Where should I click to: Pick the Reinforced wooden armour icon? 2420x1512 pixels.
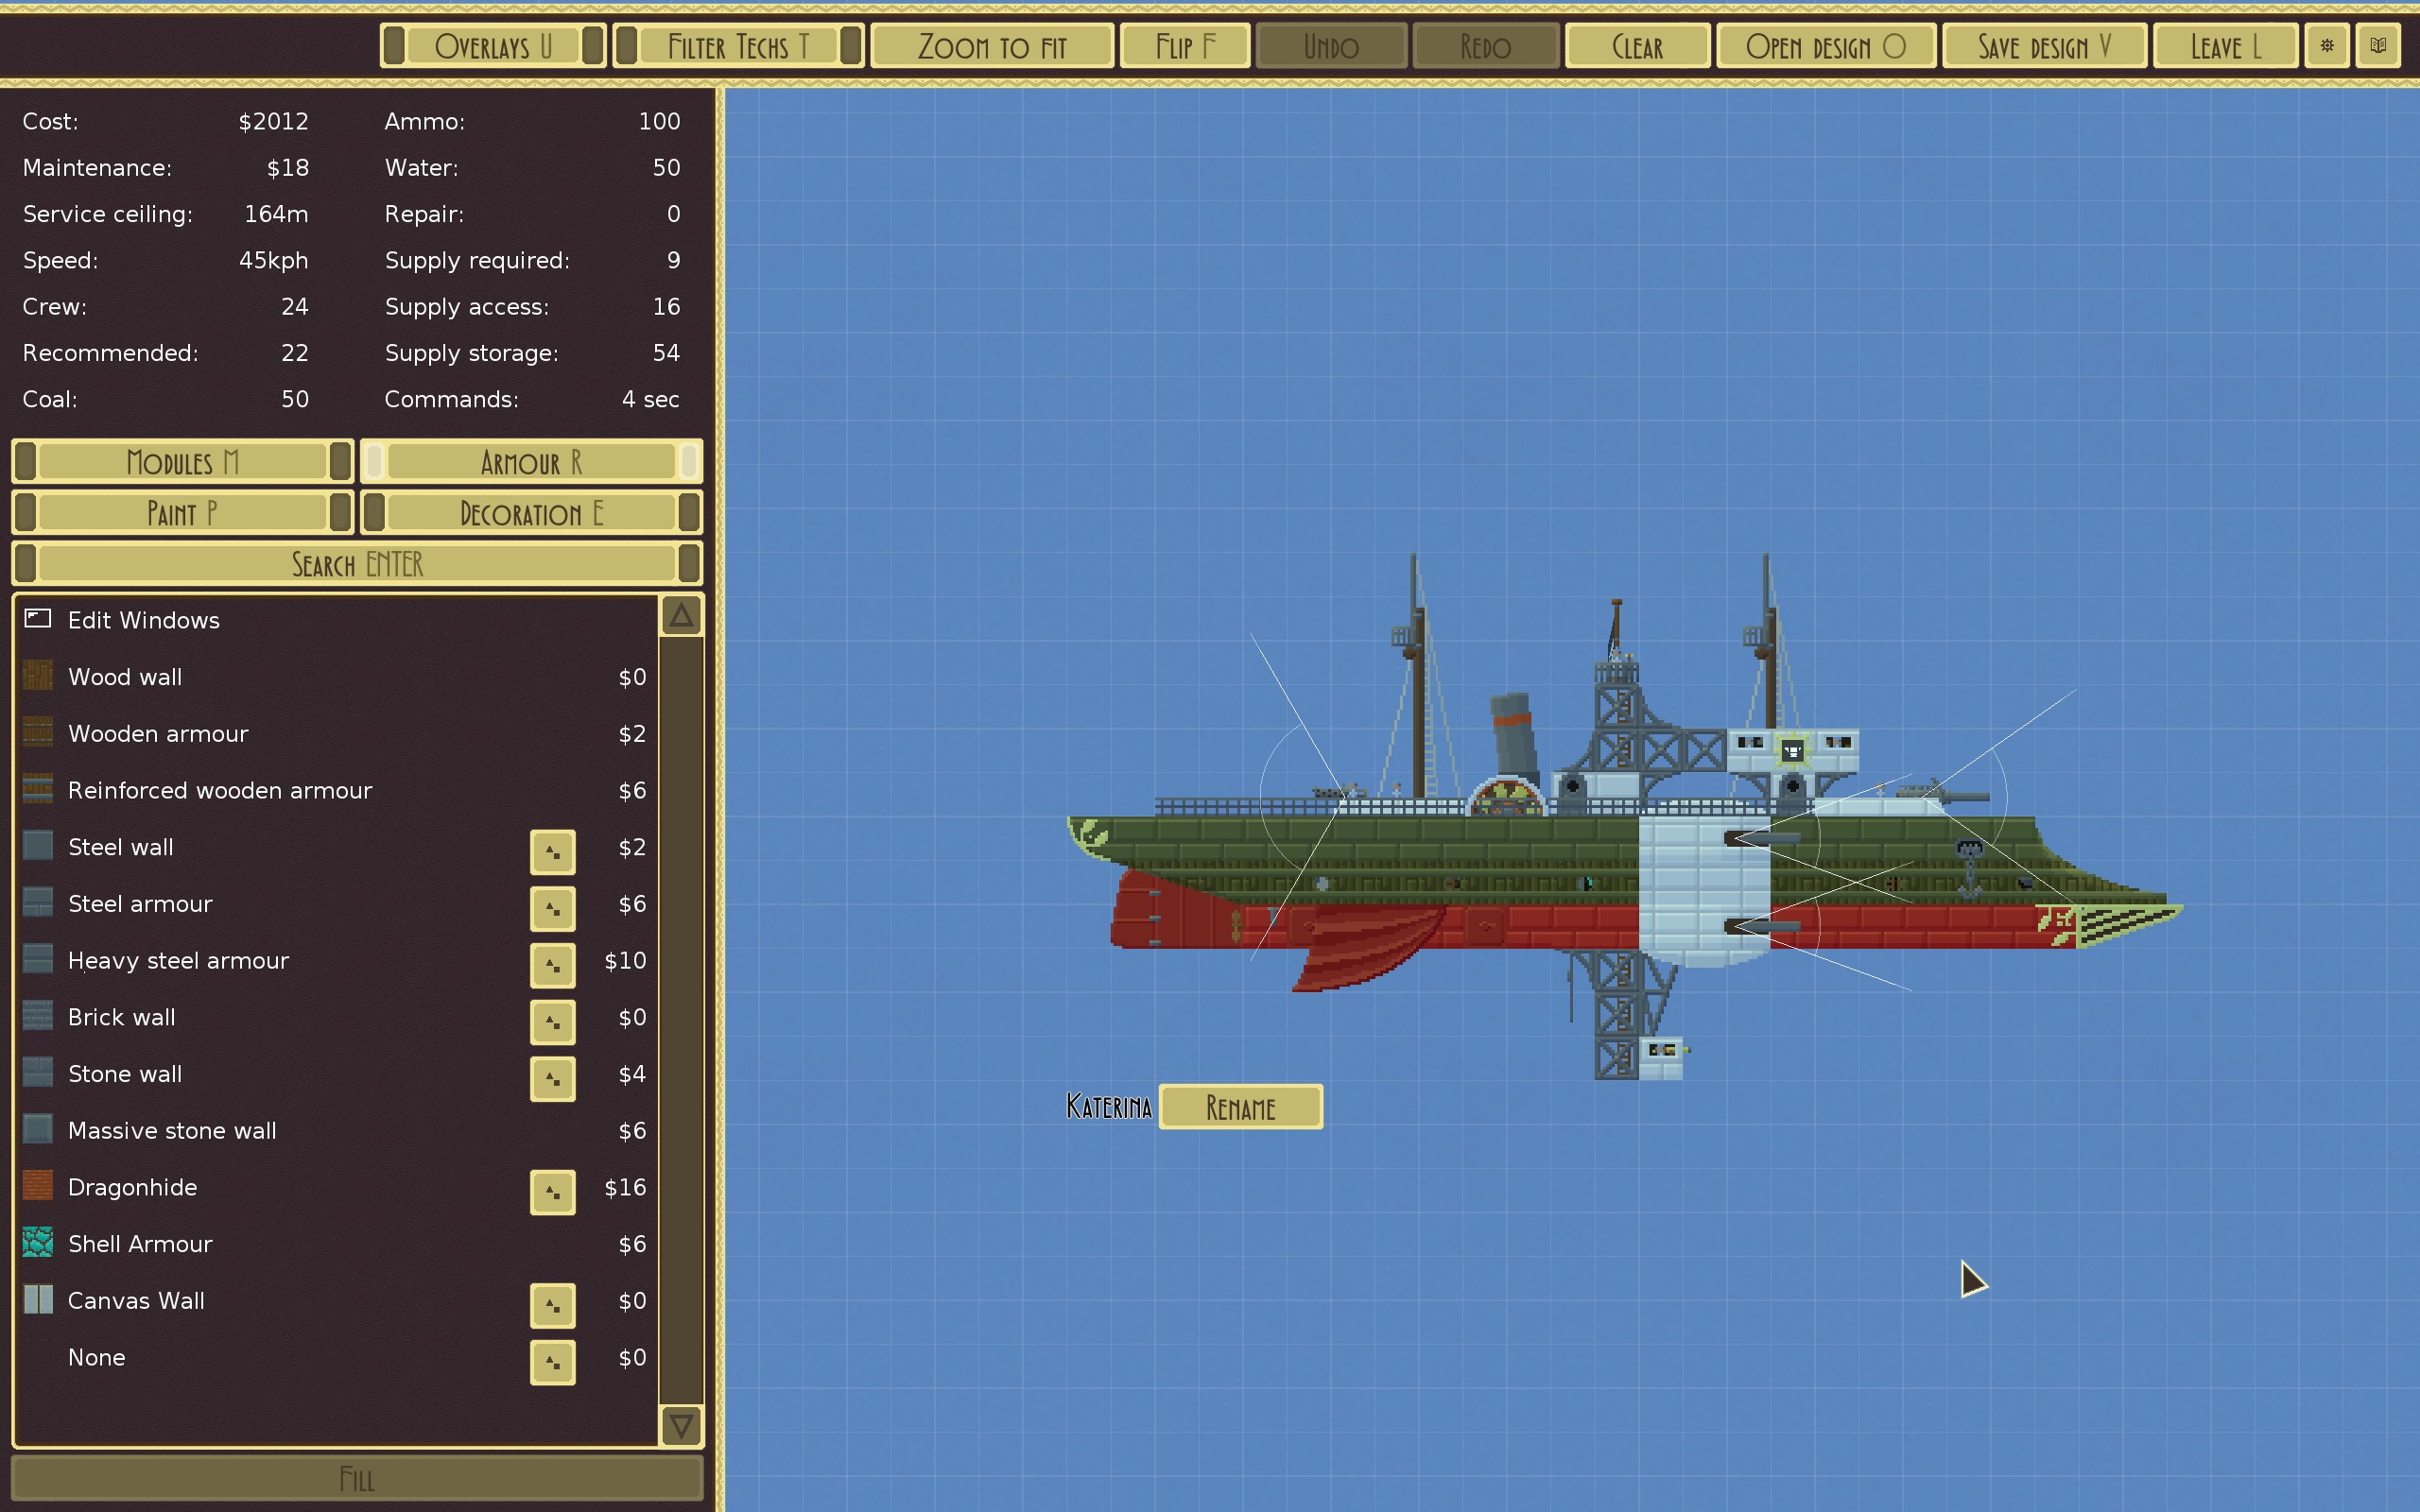[38, 790]
